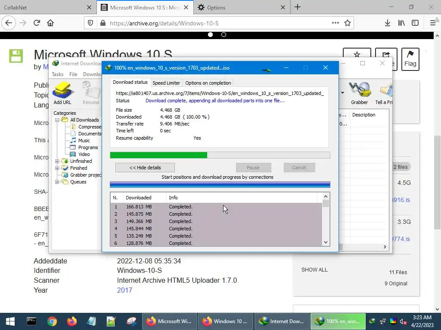Click the Flag button on archive page
The image size is (441, 330).
pyautogui.click(x=410, y=59)
